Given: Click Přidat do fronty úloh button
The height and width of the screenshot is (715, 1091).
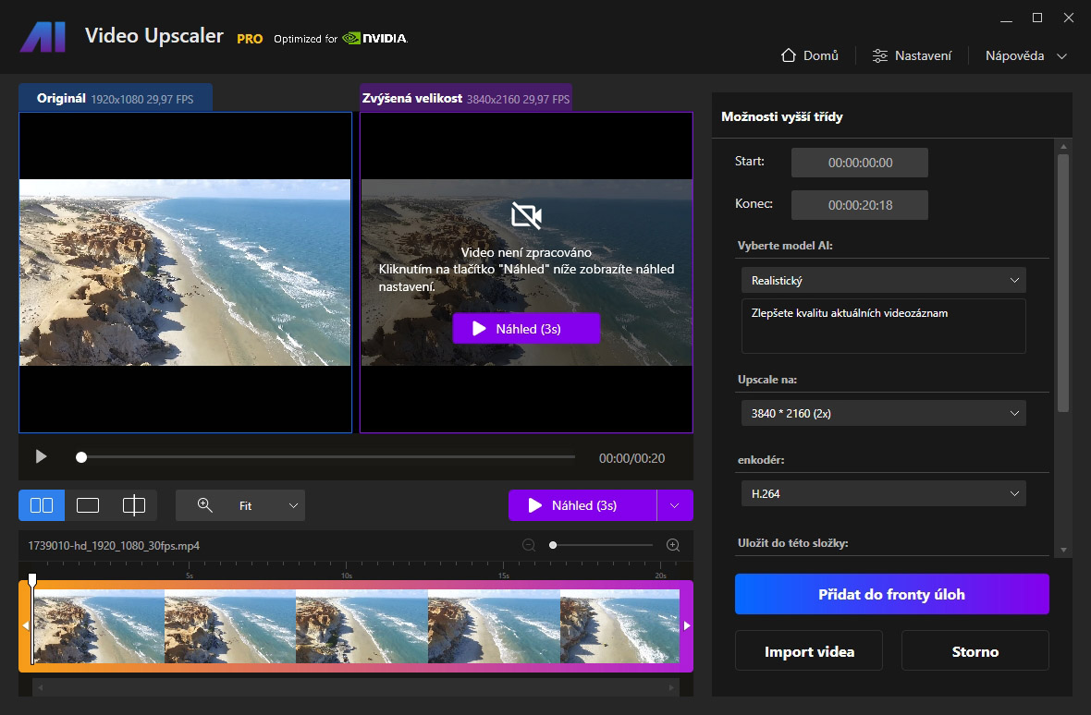Looking at the screenshot, I should pos(891,594).
